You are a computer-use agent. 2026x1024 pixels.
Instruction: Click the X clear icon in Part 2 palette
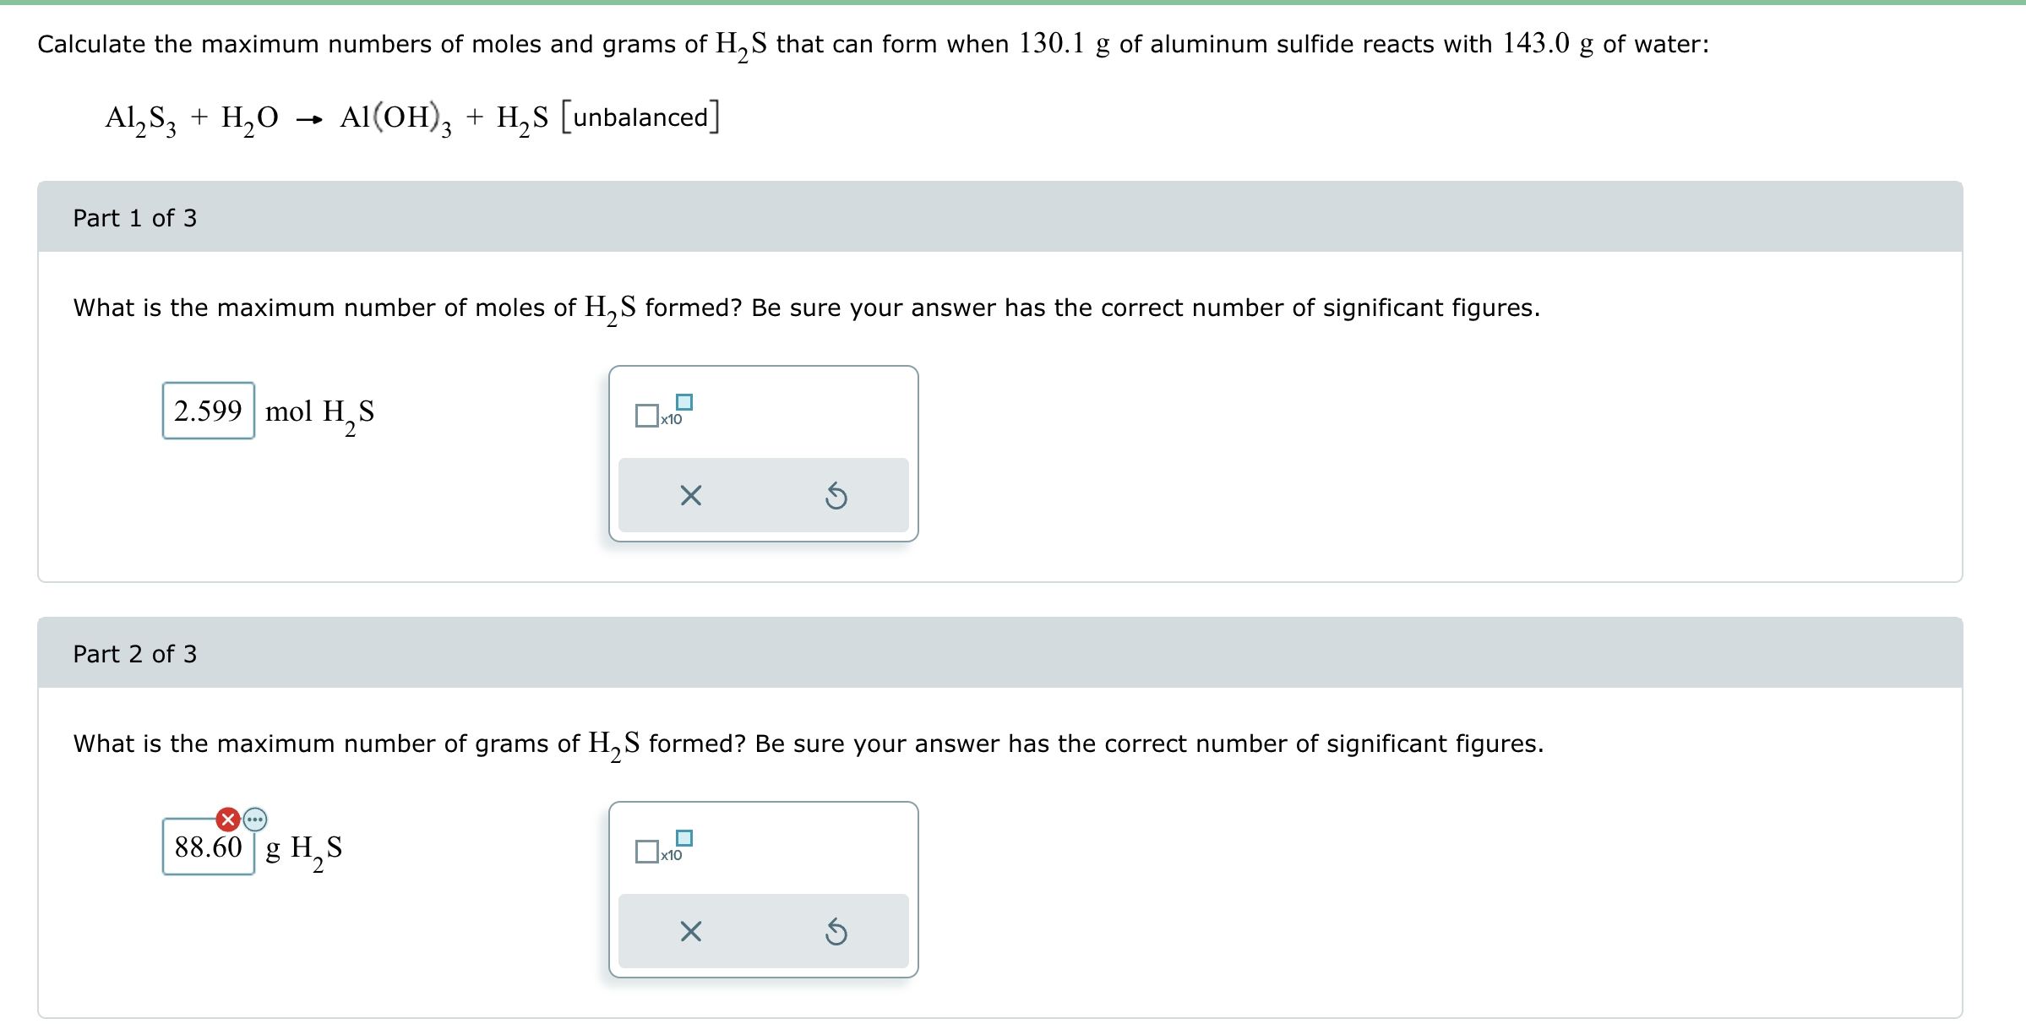click(x=689, y=932)
